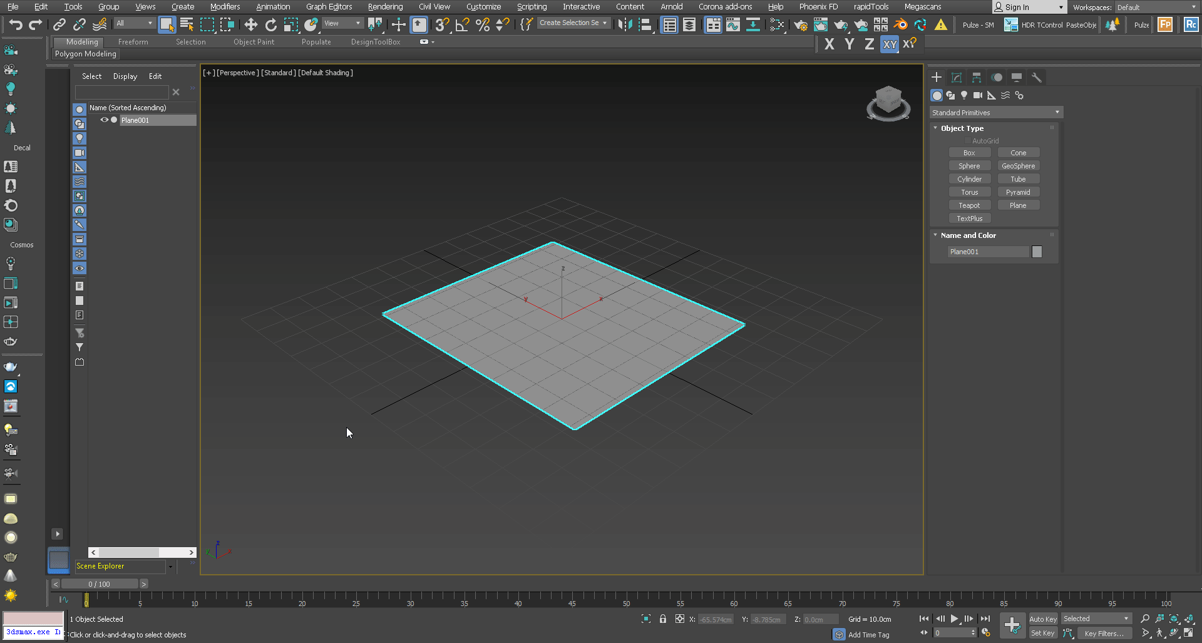Open the Workspaces Default dropdown
Screen dimensions: 1202x643
click(1156, 8)
